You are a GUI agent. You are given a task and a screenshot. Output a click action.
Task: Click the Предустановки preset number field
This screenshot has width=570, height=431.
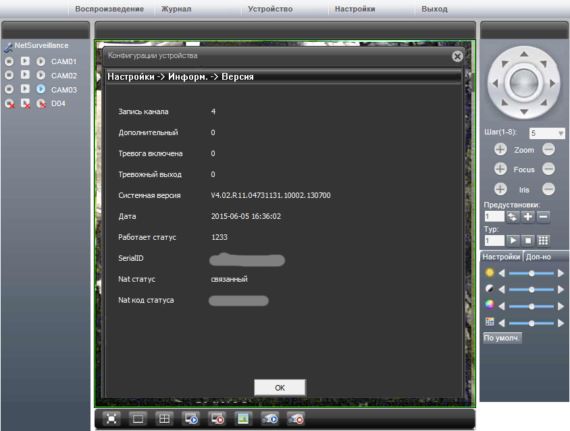(x=494, y=216)
